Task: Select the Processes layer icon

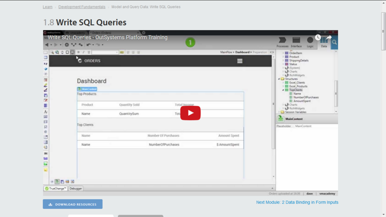Action: click(x=282, y=42)
